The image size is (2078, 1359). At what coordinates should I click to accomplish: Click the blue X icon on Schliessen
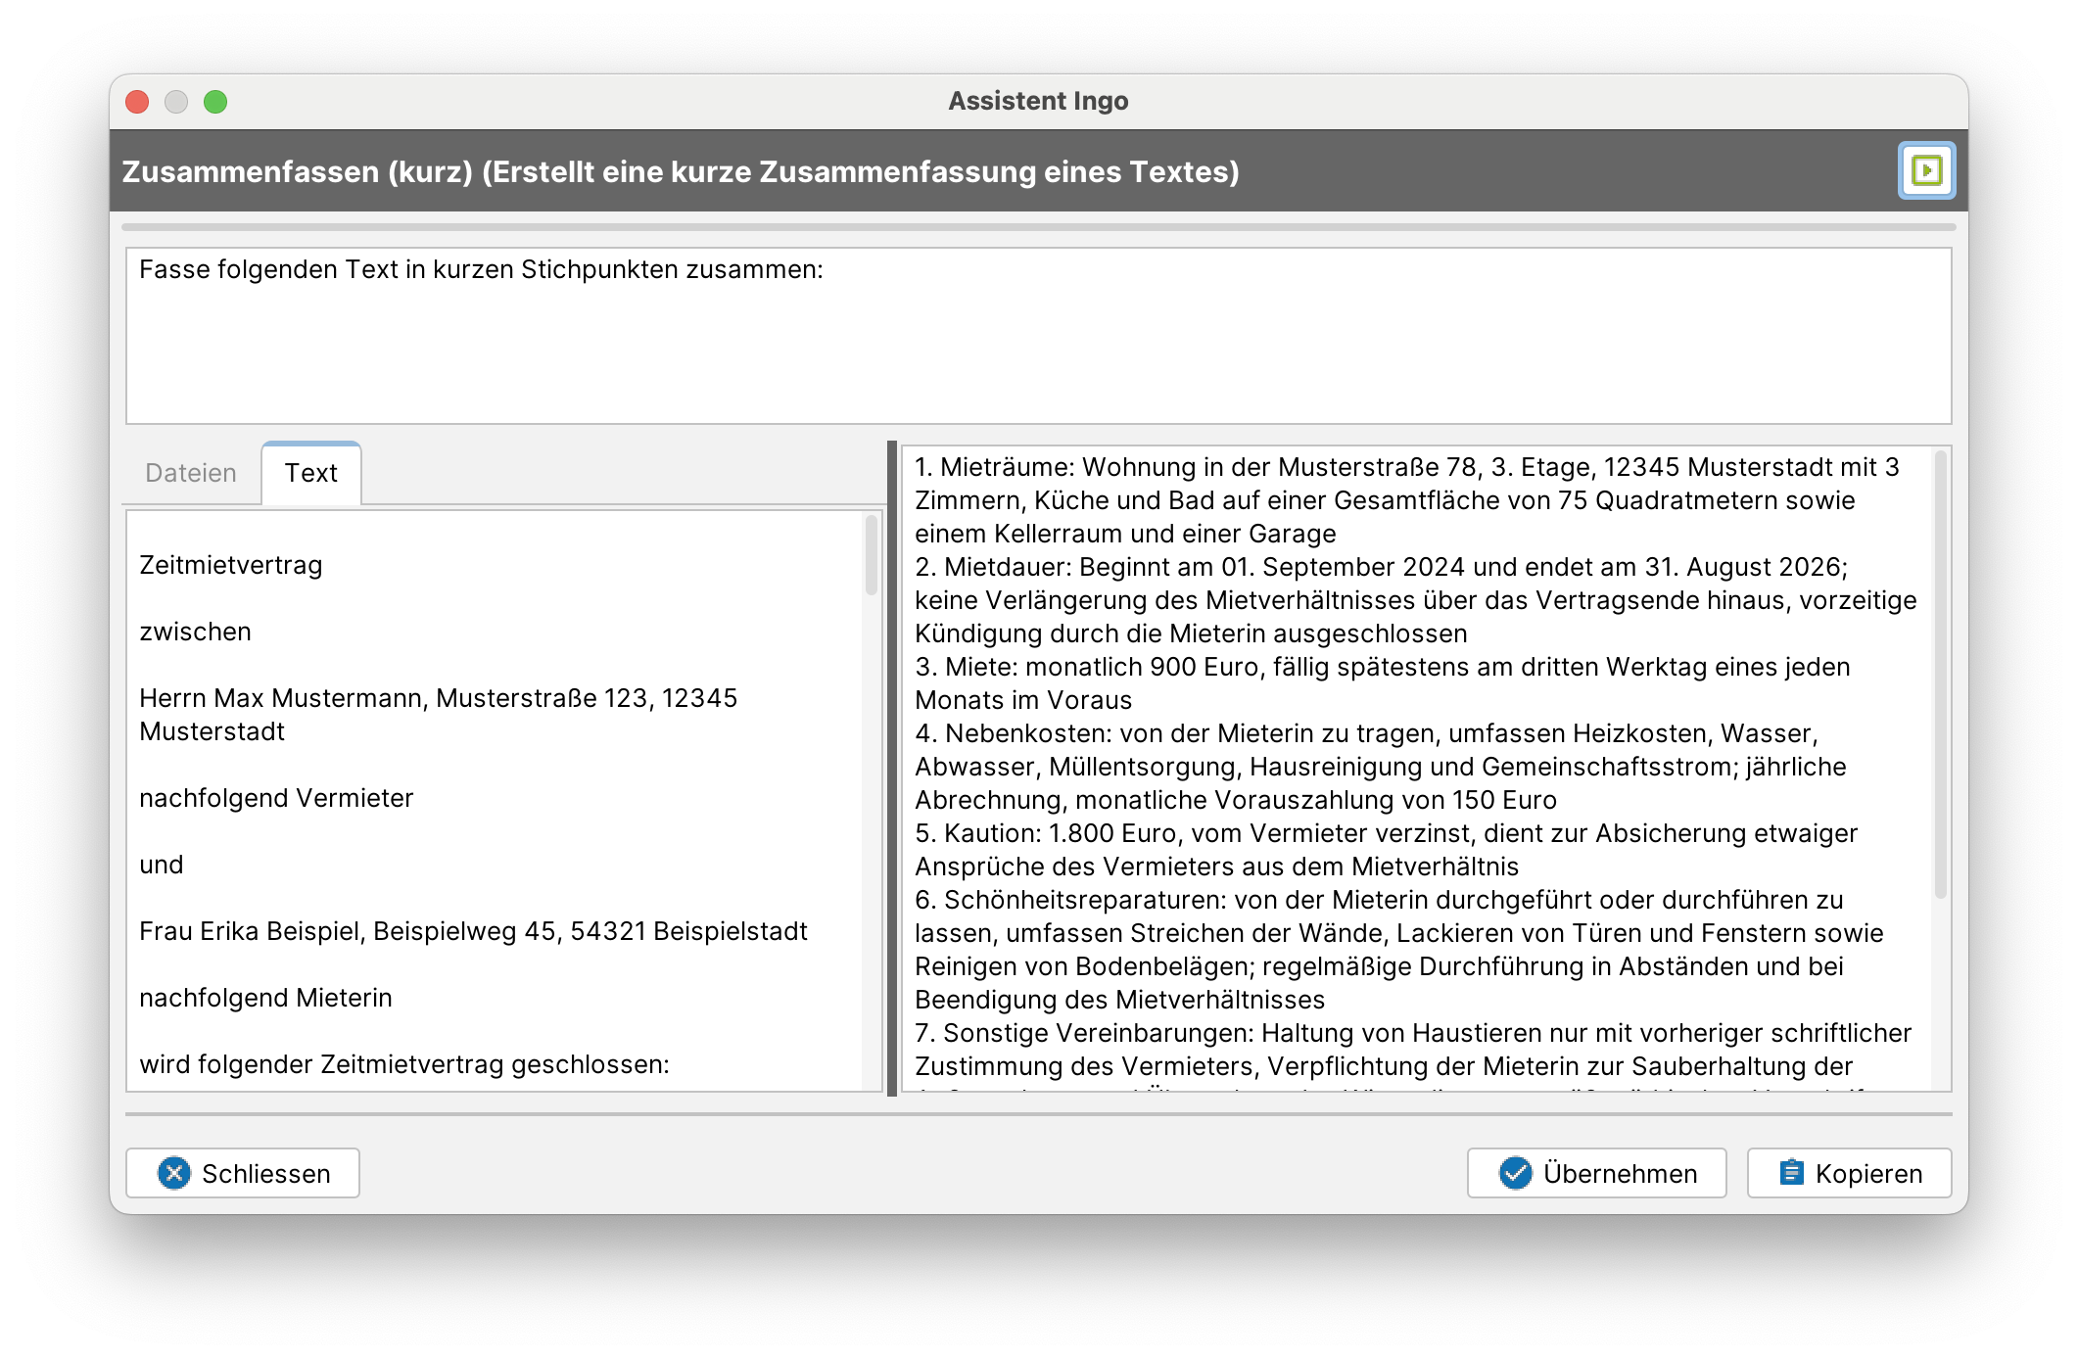(174, 1173)
